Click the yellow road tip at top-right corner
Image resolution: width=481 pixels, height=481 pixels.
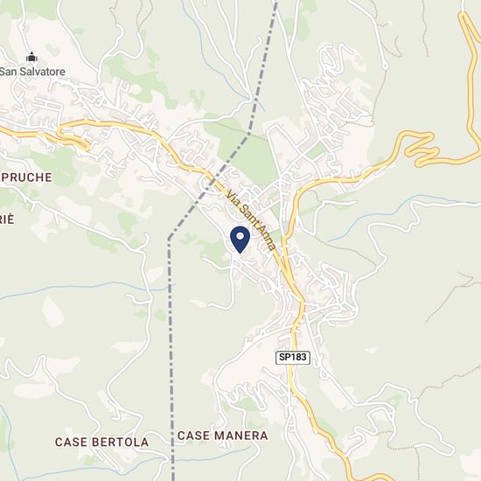click(x=464, y=16)
